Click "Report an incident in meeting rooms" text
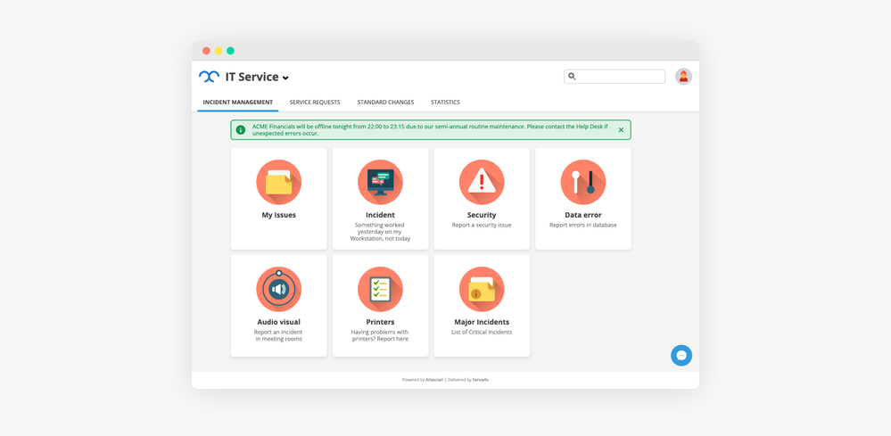The height and width of the screenshot is (436, 891). [278, 335]
